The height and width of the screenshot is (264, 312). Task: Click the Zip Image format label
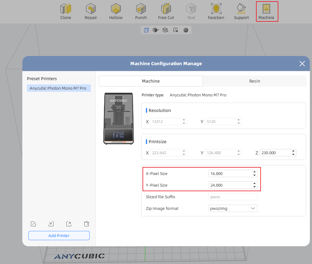coord(162,209)
